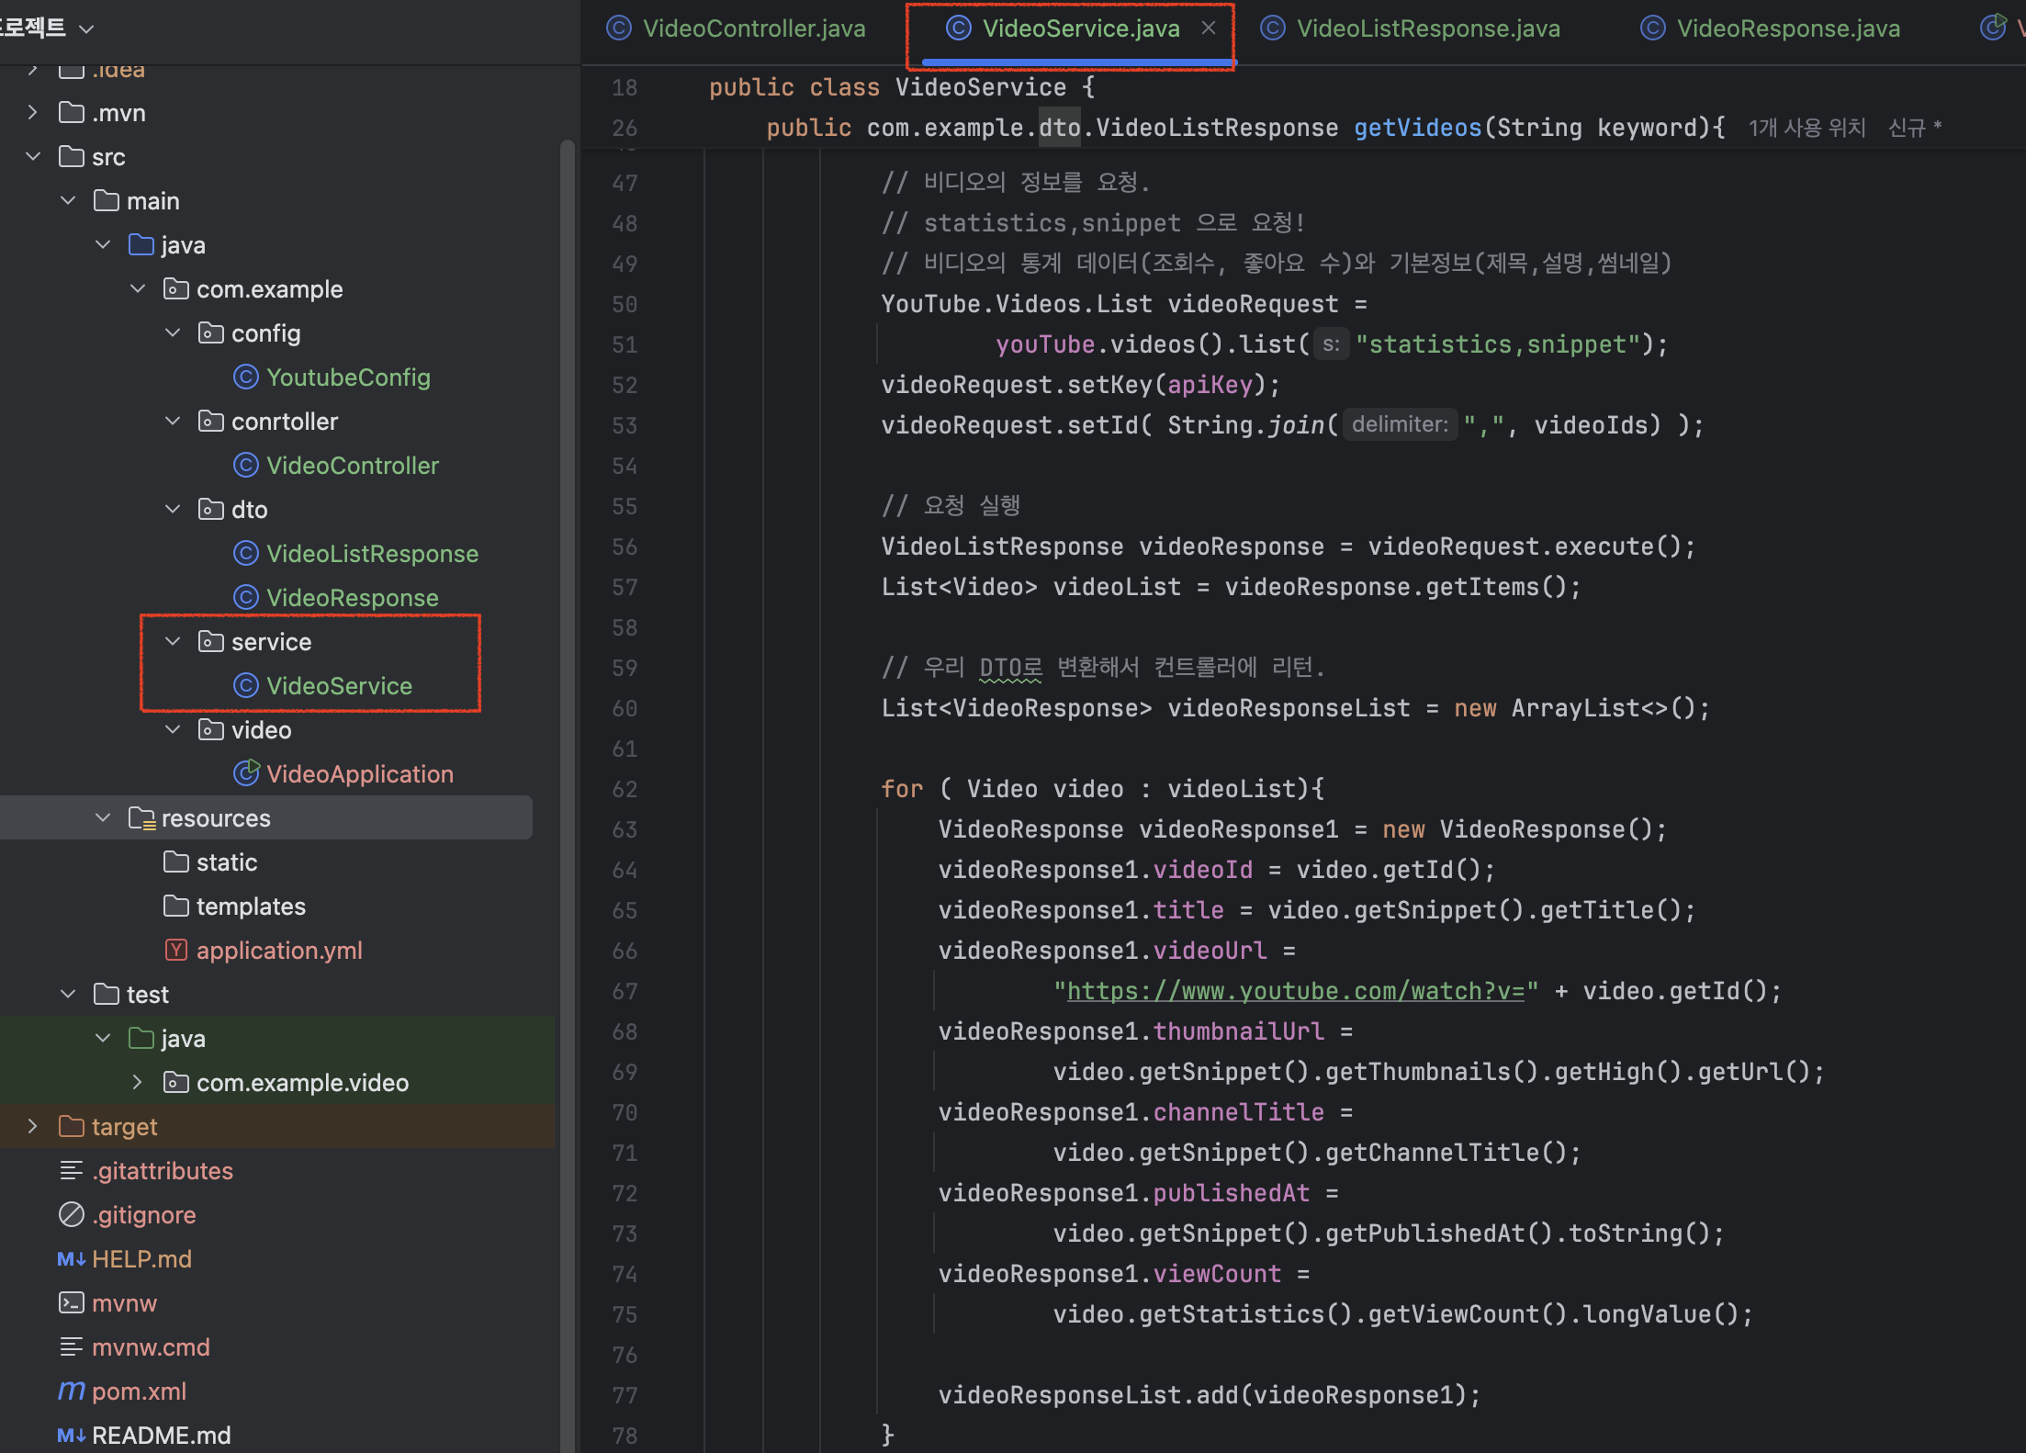Click the class icon on VideoController.java tab
This screenshot has height=1453, width=2026.
(x=619, y=28)
